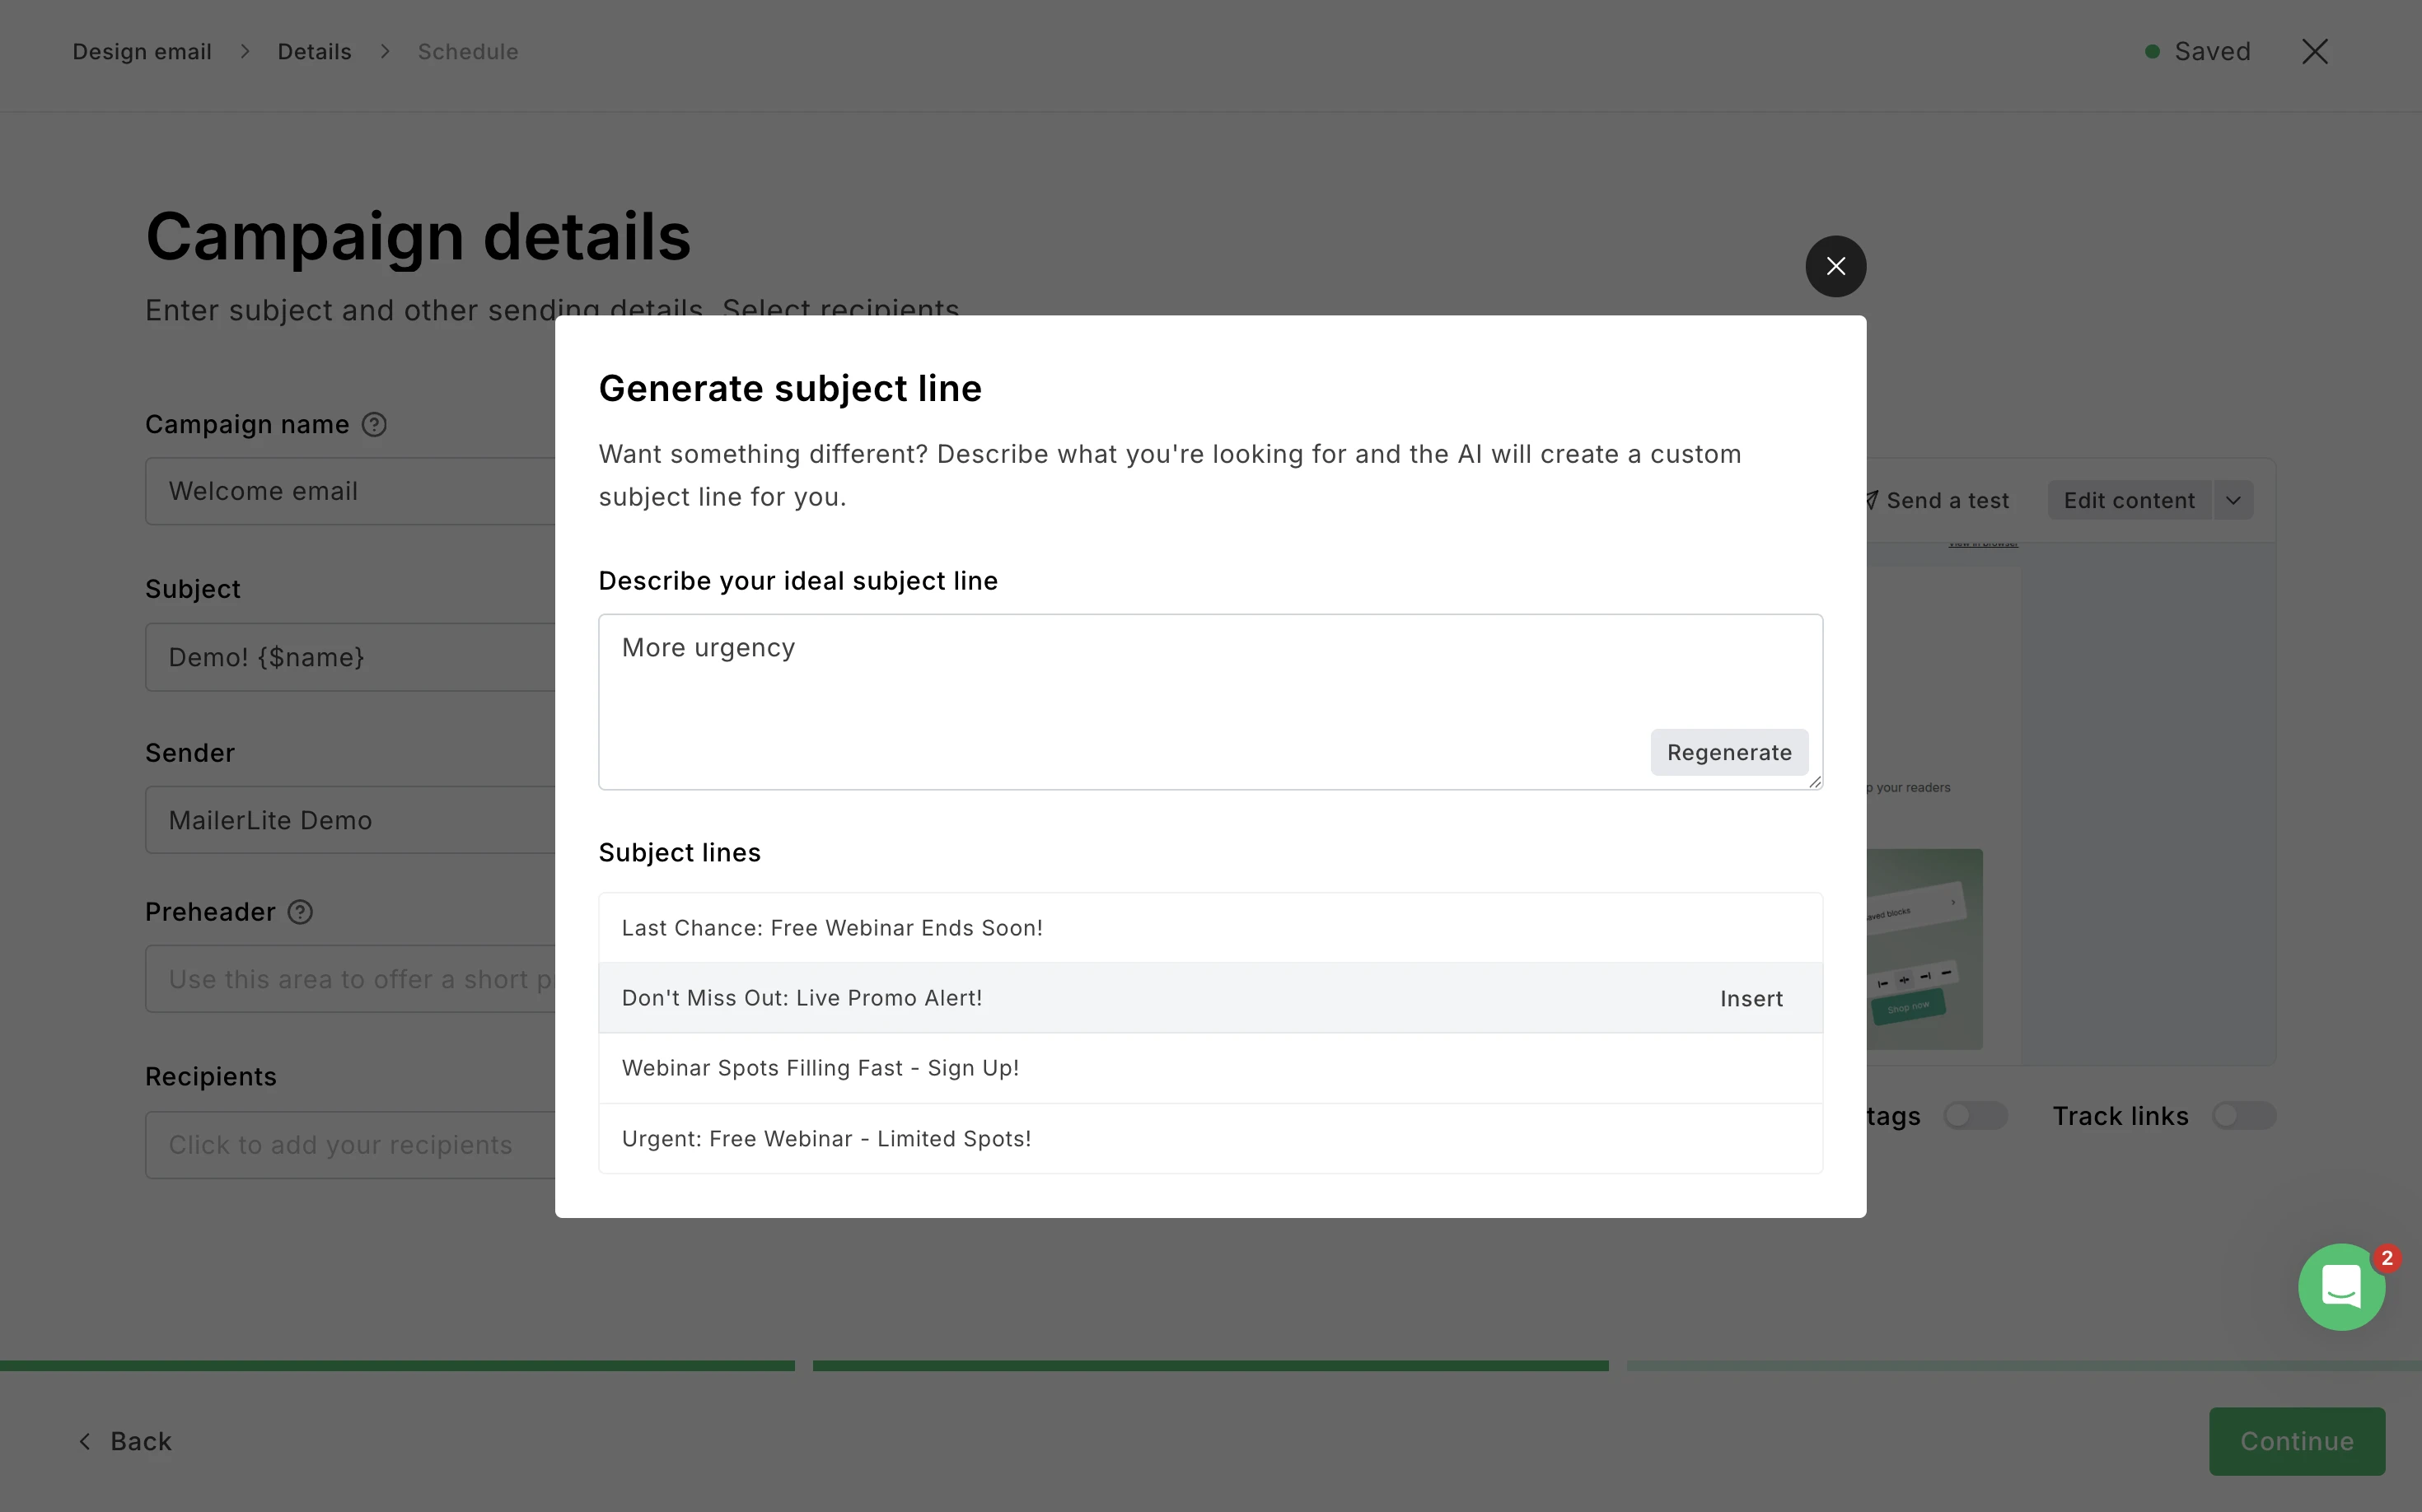This screenshot has height=1512, width=2422.
Task: Close the Generate subject line dialog
Action: (x=1835, y=266)
